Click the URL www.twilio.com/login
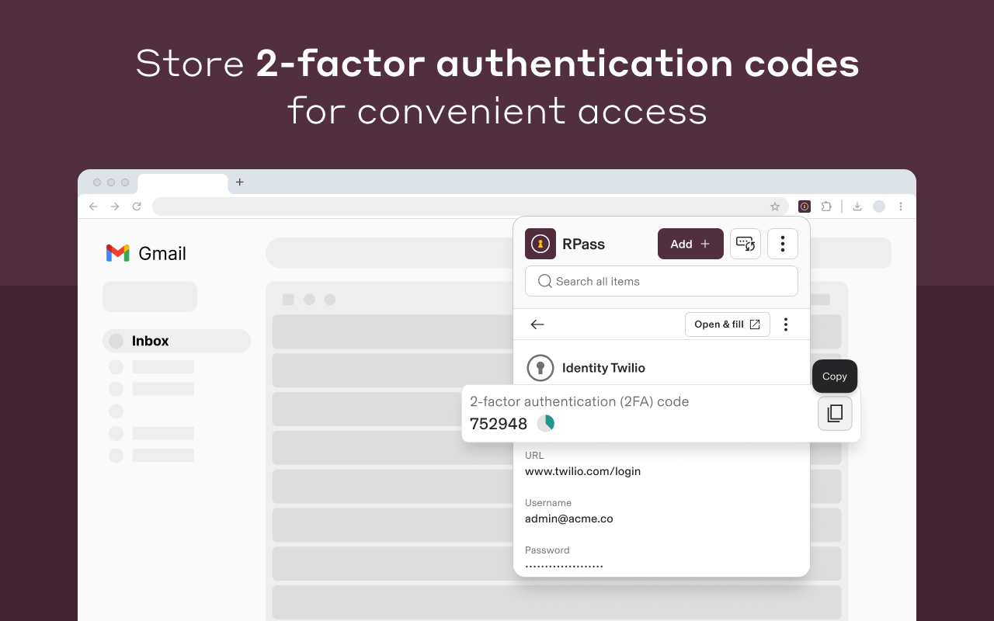This screenshot has width=994, height=621. click(x=582, y=471)
